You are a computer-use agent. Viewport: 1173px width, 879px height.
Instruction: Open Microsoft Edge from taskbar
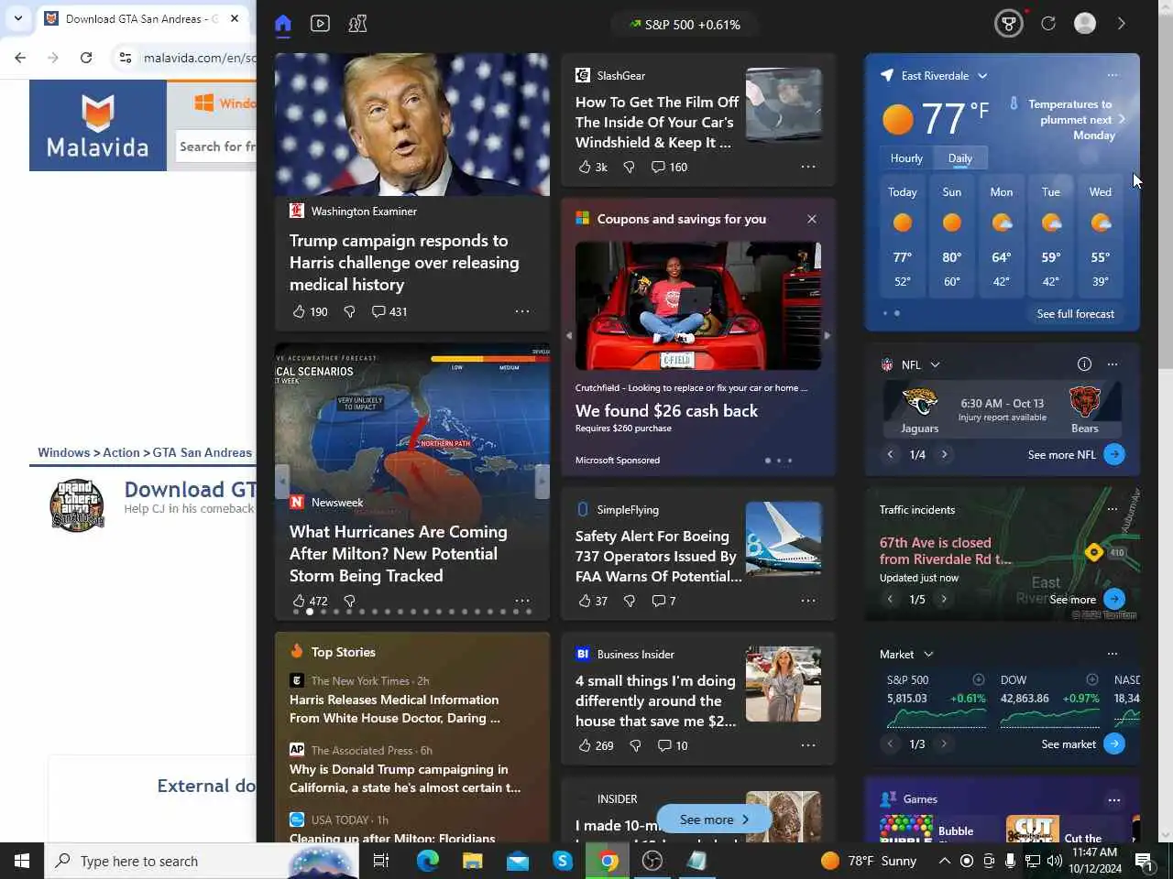click(428, 861)
